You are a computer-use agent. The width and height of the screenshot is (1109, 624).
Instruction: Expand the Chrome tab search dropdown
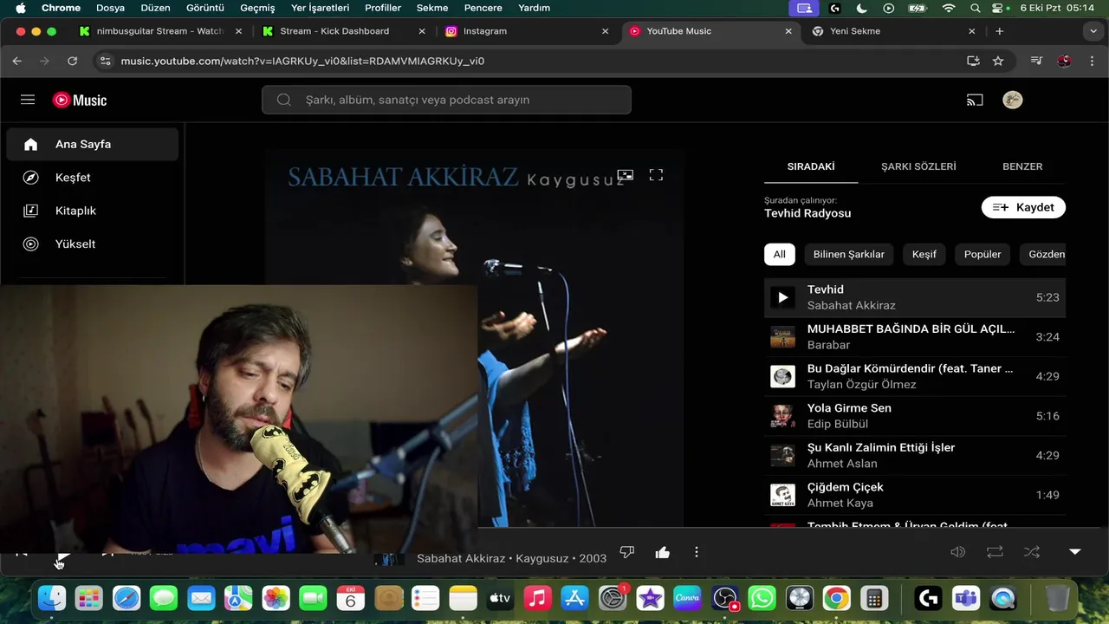pos(1093,31)
